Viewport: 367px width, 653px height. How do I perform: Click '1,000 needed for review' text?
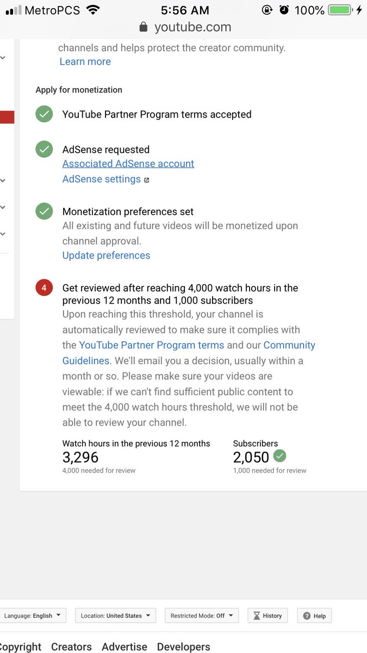(270, 470)
